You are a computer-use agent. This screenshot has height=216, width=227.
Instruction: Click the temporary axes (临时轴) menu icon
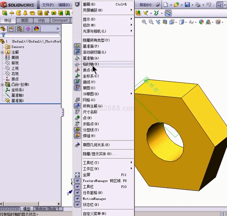coord(77,64)
